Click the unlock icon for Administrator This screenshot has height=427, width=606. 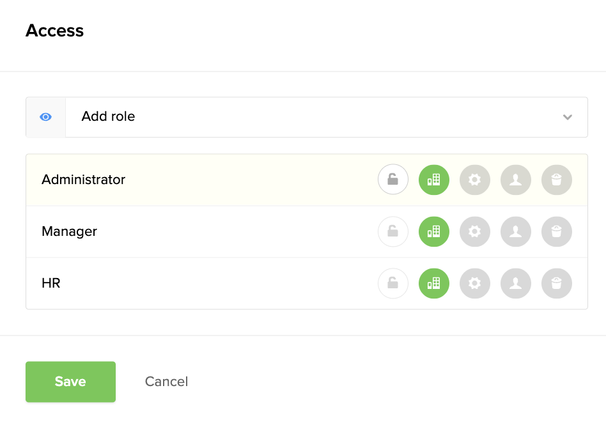393,180
